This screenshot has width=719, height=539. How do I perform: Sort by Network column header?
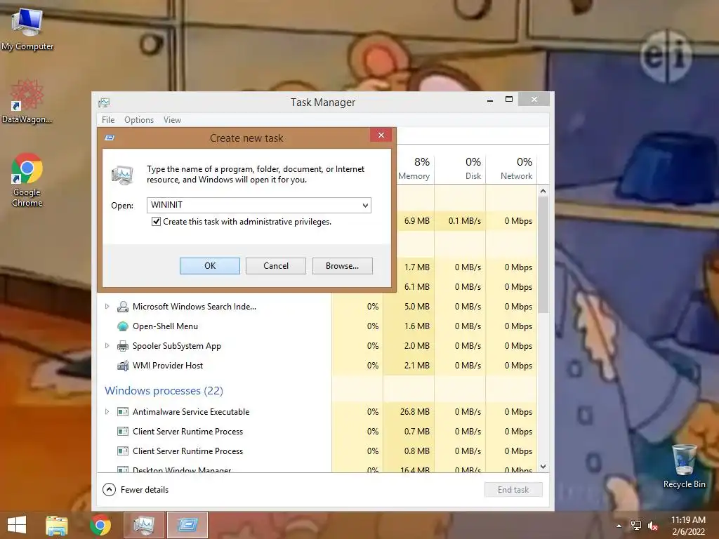coord(511,168)
